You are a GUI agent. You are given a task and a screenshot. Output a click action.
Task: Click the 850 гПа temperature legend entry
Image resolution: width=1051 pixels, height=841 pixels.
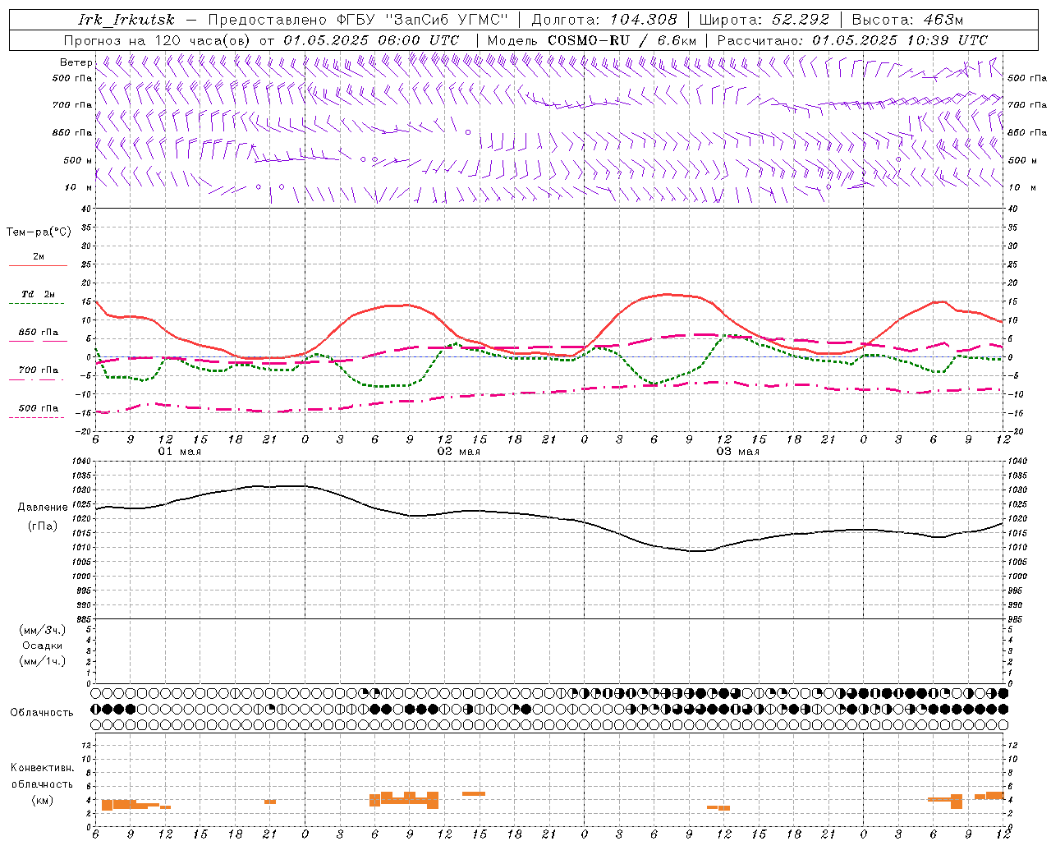click(38, 333)
